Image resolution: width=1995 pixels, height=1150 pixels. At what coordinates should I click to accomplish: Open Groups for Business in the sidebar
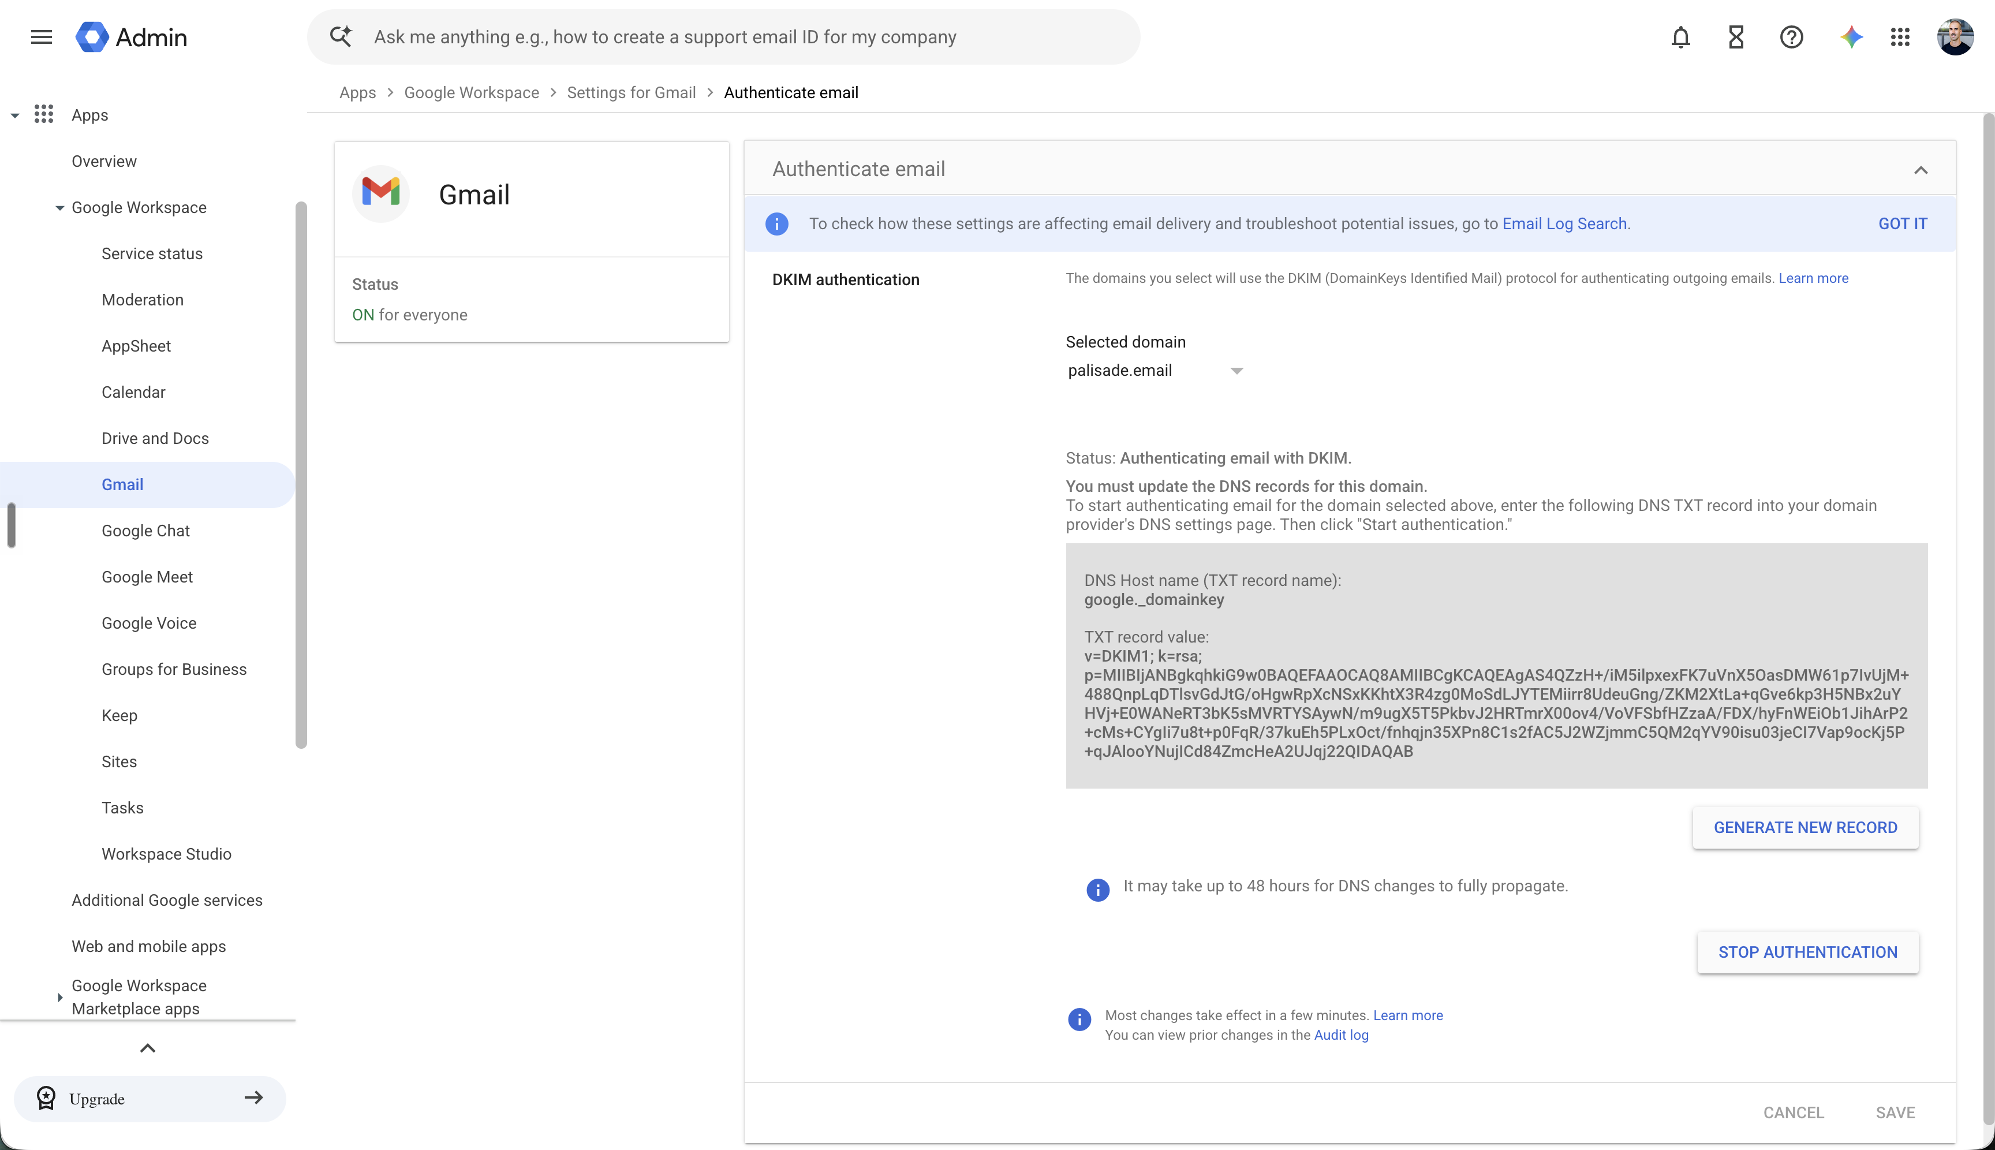(174, 670)
